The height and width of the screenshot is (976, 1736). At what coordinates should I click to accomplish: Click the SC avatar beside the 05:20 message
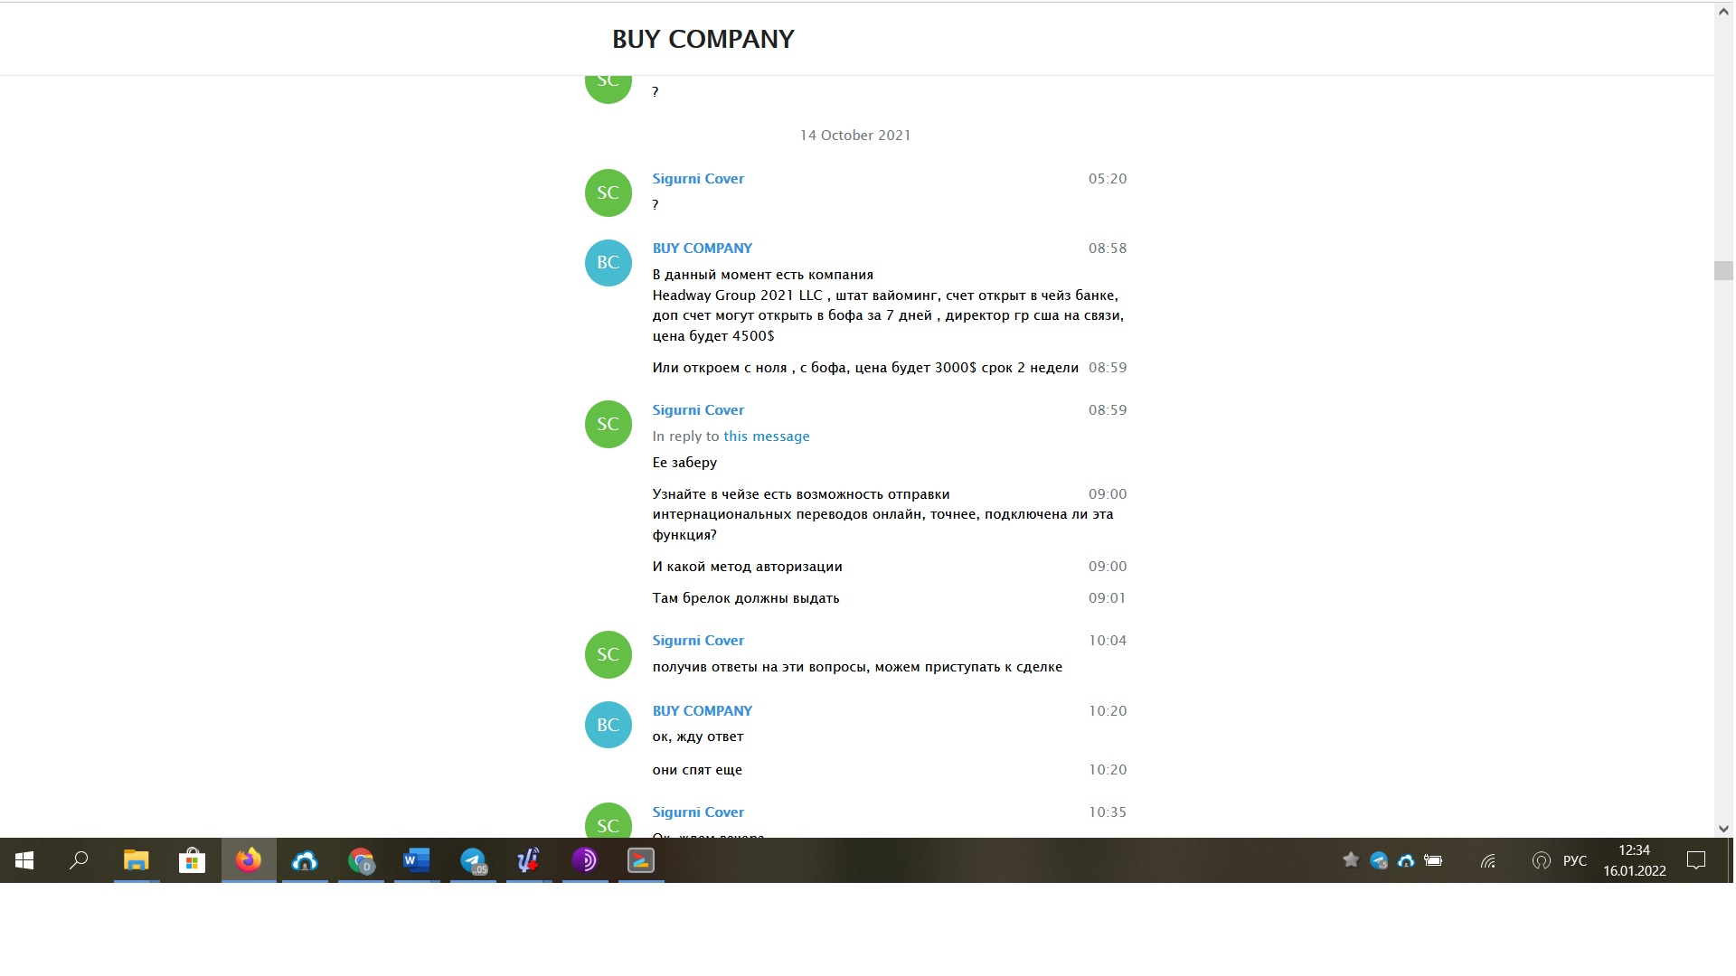click(609, 193)
